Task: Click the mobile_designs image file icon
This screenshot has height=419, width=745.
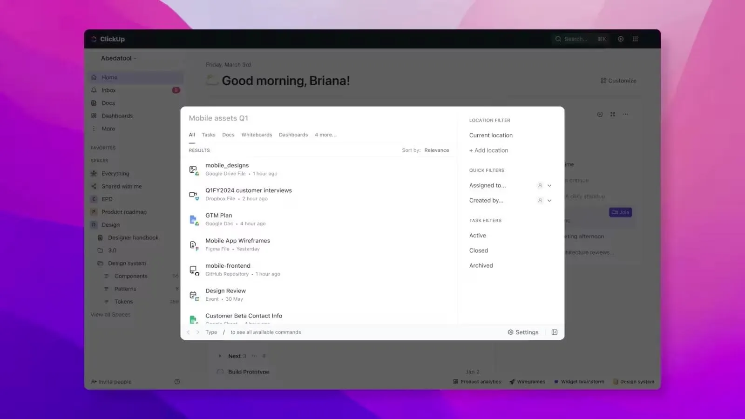Action: point(194,170)
